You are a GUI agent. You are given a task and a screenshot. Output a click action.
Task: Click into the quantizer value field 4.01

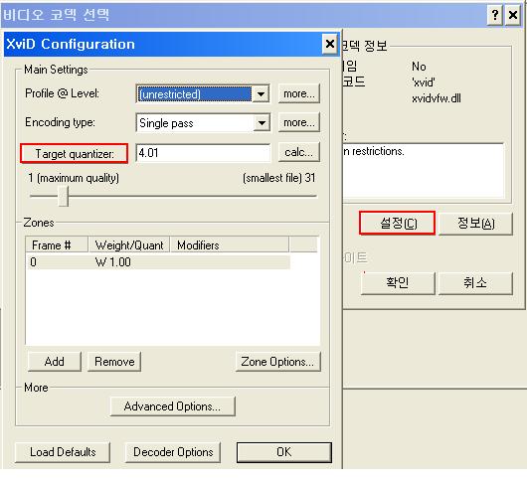point(203,153)
